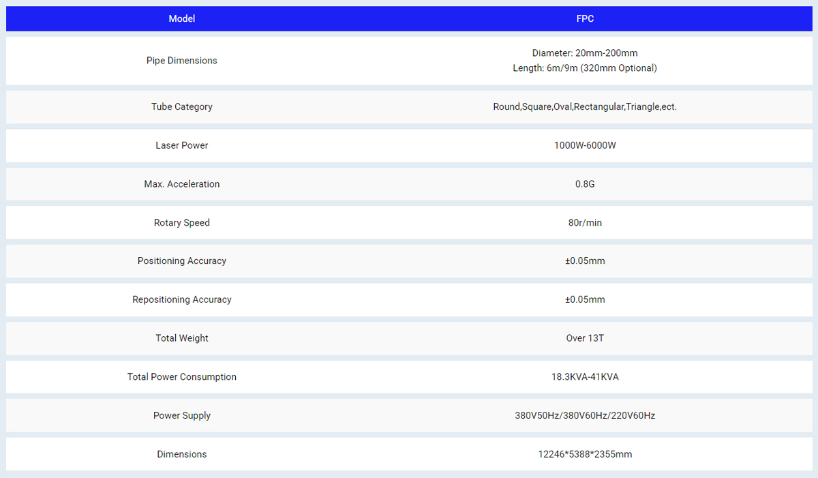Select the Total Power Consumption label
This screenshot has width=818, height=478.
pos(181,377)
